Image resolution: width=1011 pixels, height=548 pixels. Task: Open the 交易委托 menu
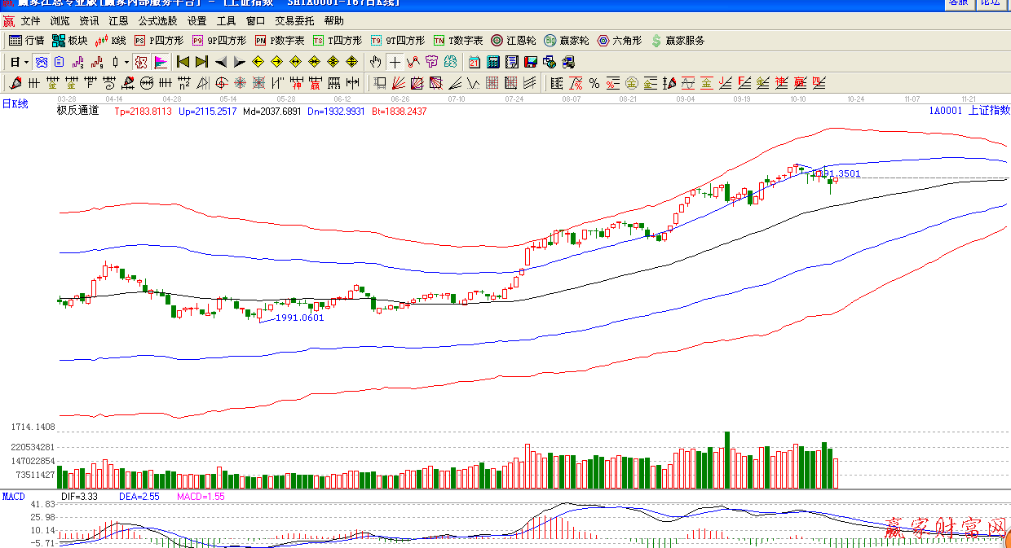294,21
